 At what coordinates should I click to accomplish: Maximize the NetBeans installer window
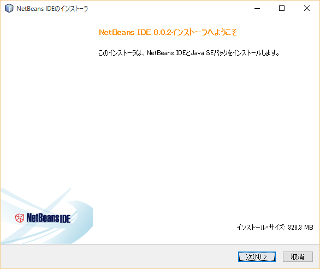[282, 8]
